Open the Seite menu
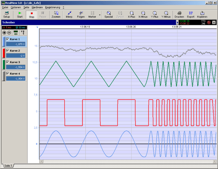The image size is (218, 169). pos(26,7)
